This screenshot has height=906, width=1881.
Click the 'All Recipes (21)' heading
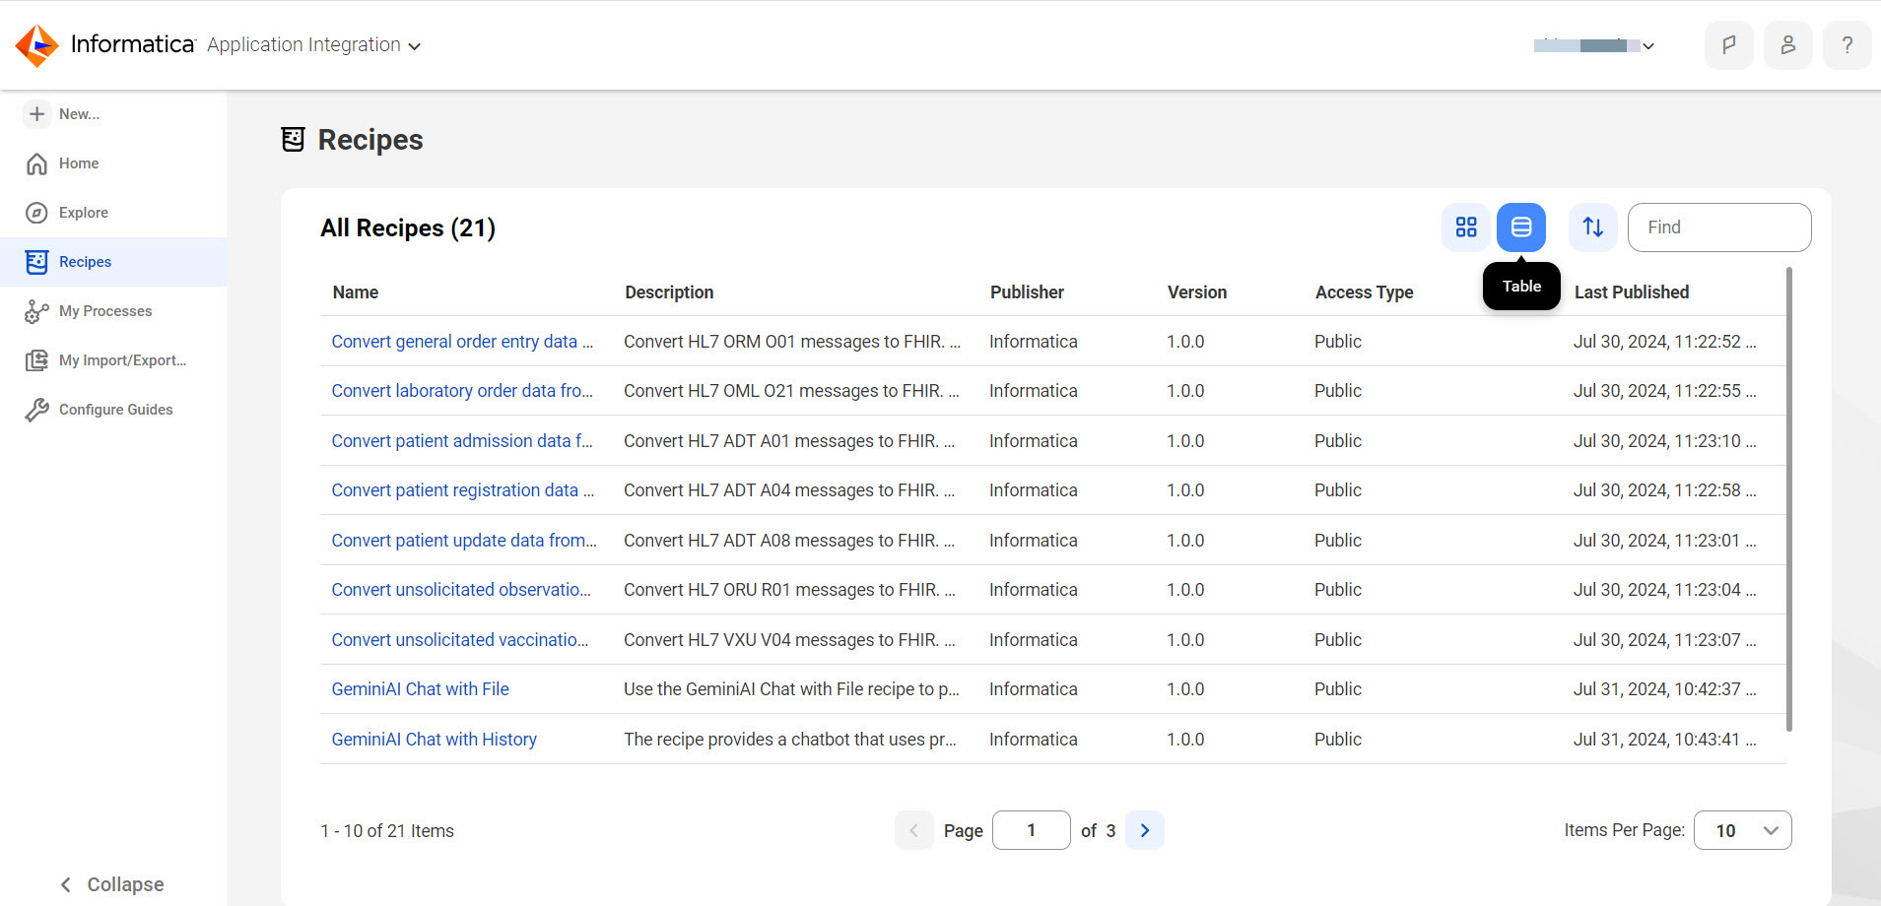click(408, 228)
